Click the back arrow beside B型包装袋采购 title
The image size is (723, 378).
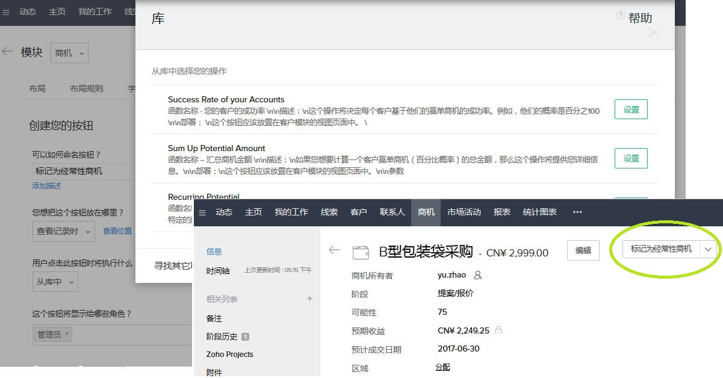pos(334,250)
